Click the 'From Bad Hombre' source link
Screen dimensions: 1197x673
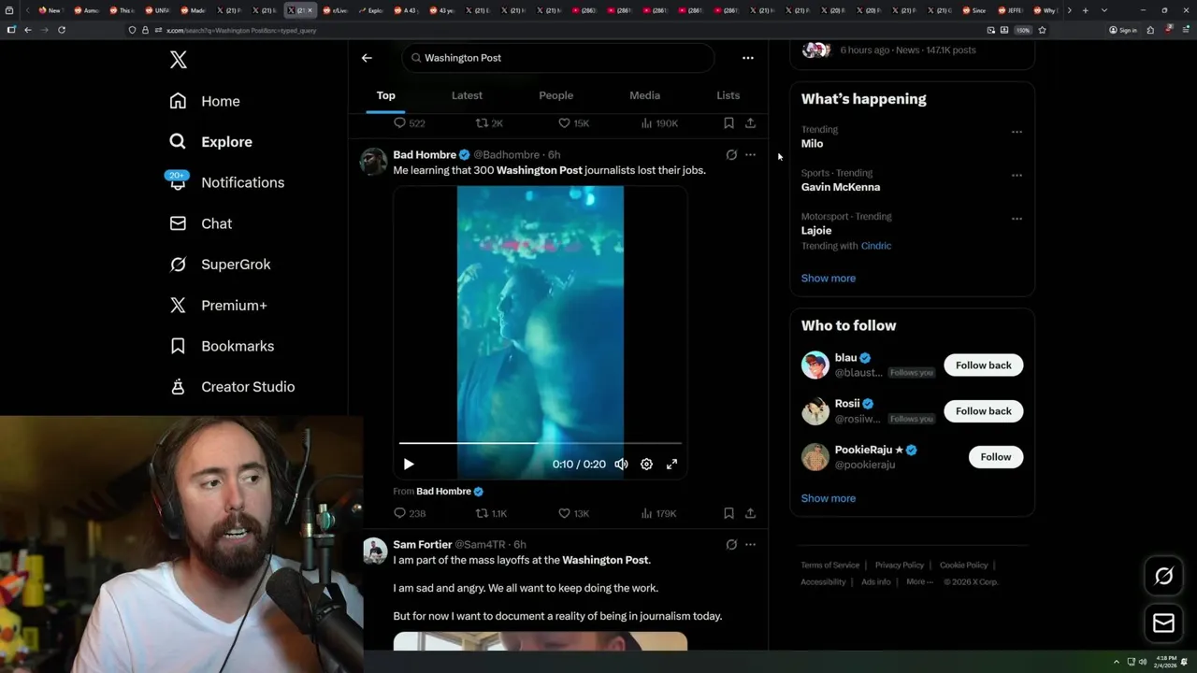(449, 492)
